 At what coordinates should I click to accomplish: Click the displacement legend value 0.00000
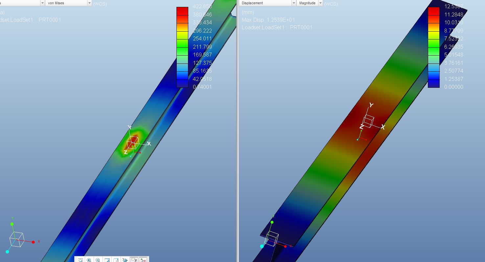click(453, 87)
